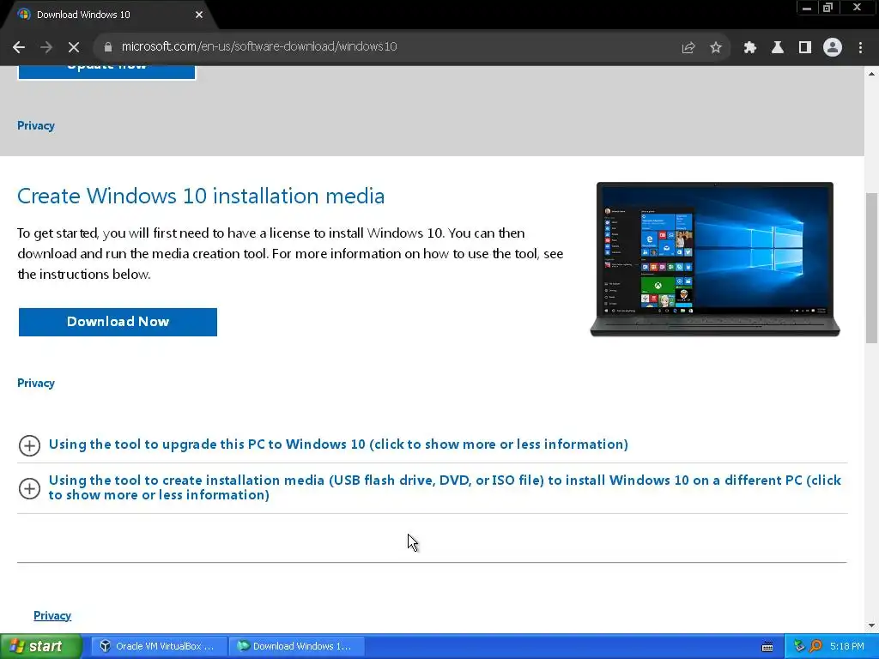This screenshot has width=879, height=659.
Task: Go back to the previous page
Action: (19, 47)
